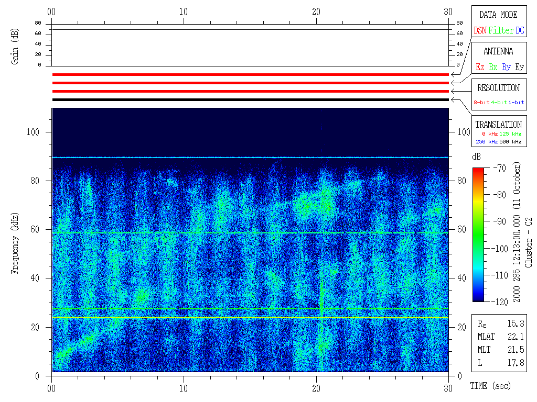Click the TIME (sec) axis label

tap(490, 386)
